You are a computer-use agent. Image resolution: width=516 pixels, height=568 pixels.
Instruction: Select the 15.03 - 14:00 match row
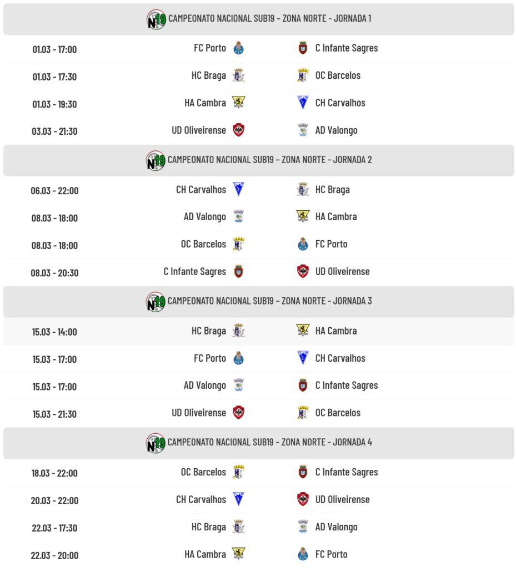258,332
